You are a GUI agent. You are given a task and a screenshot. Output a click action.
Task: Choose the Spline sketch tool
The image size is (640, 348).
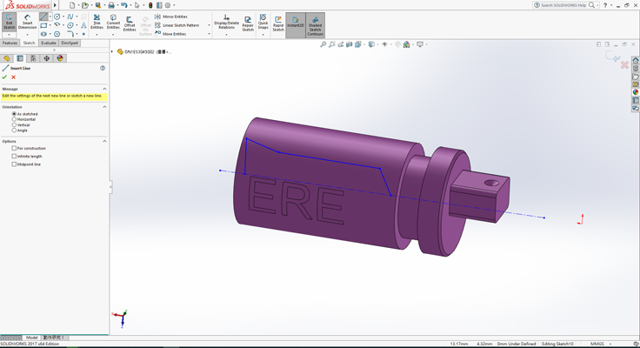(x=70, y=17)
